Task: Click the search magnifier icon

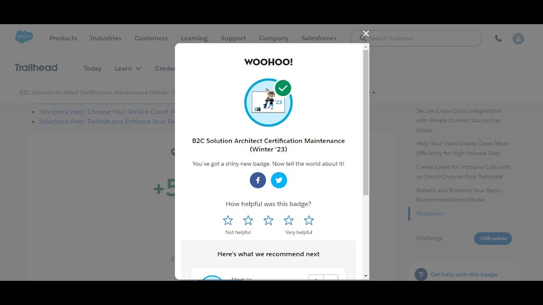Action: (x=363, y=38)
